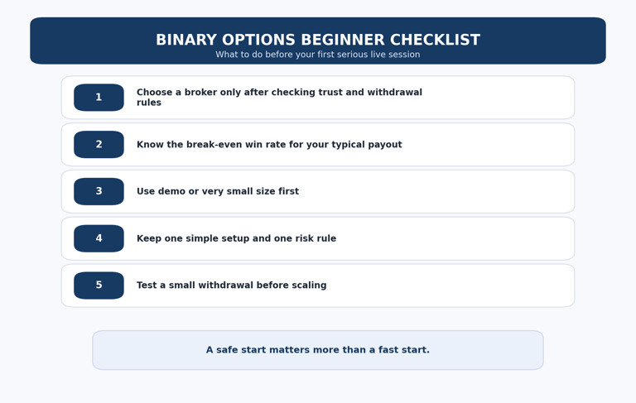Click the number 4 badge

[x=99, y=238]
